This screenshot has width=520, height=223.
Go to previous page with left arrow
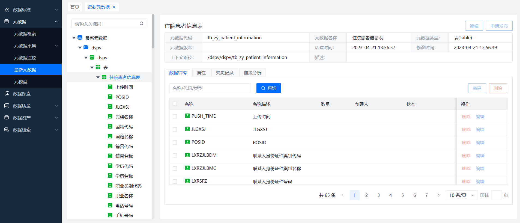[x=343, y=195]
